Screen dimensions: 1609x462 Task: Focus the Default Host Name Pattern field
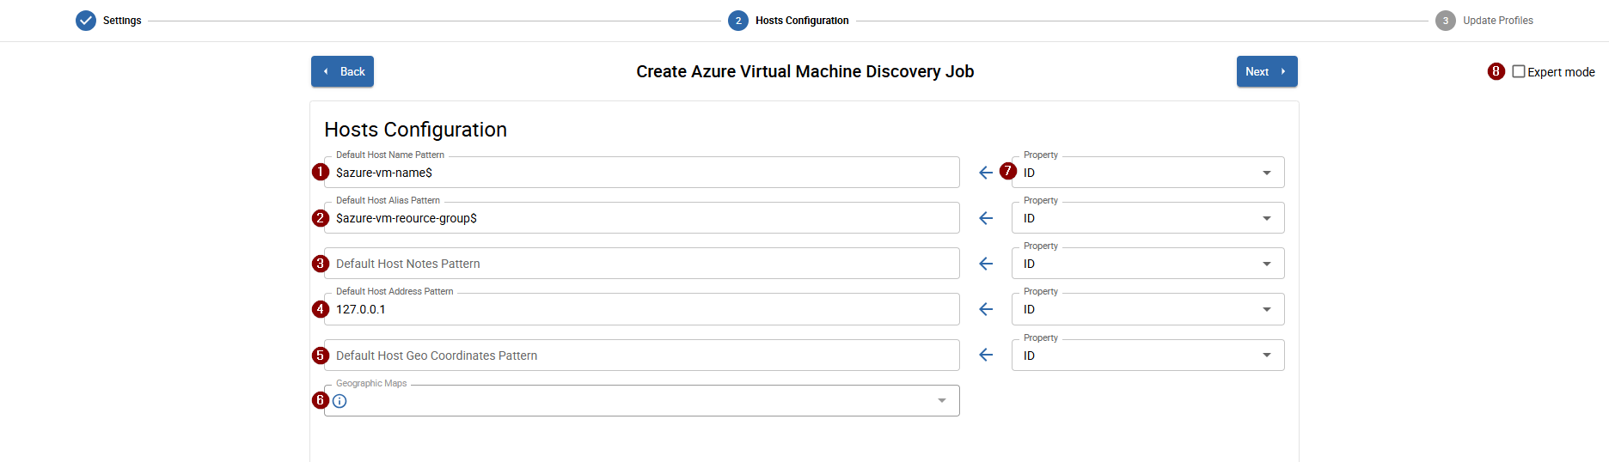[x=641, y=172]
